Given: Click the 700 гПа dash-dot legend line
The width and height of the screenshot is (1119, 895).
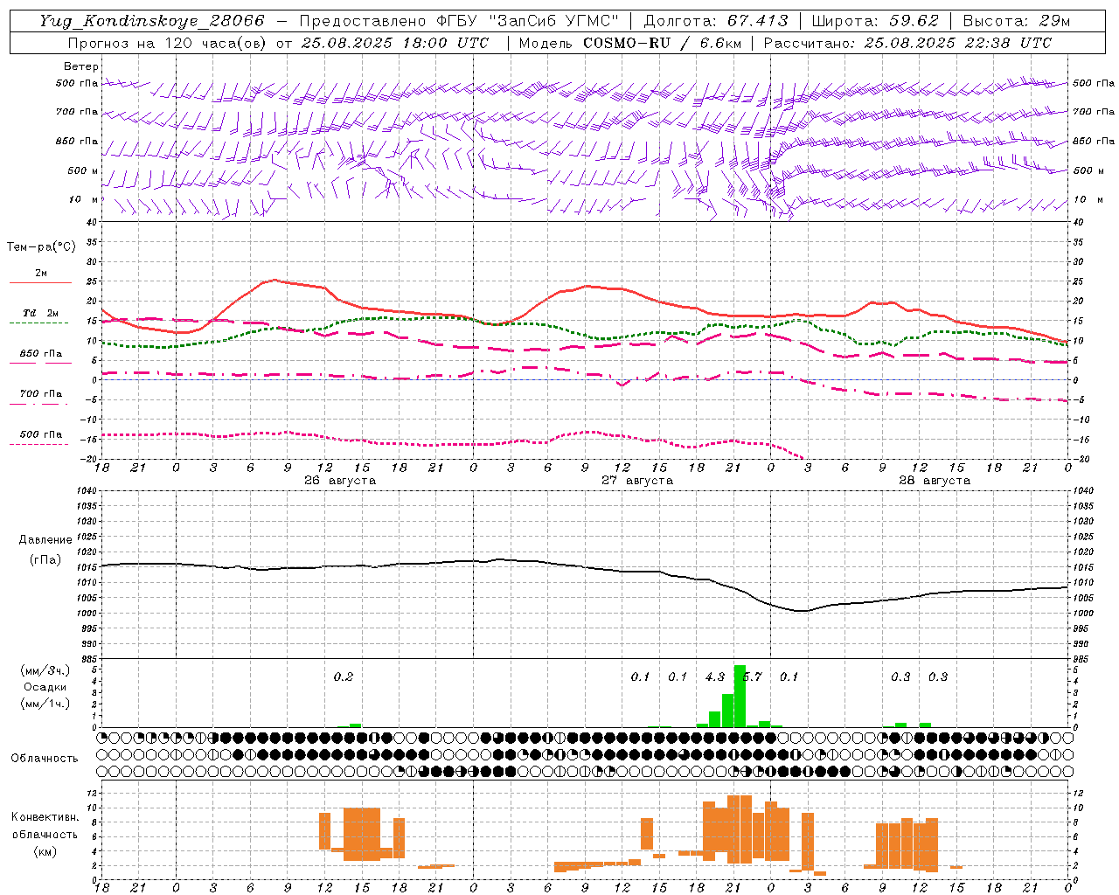Looking at the screenshot, I should [x=40, y=404].
